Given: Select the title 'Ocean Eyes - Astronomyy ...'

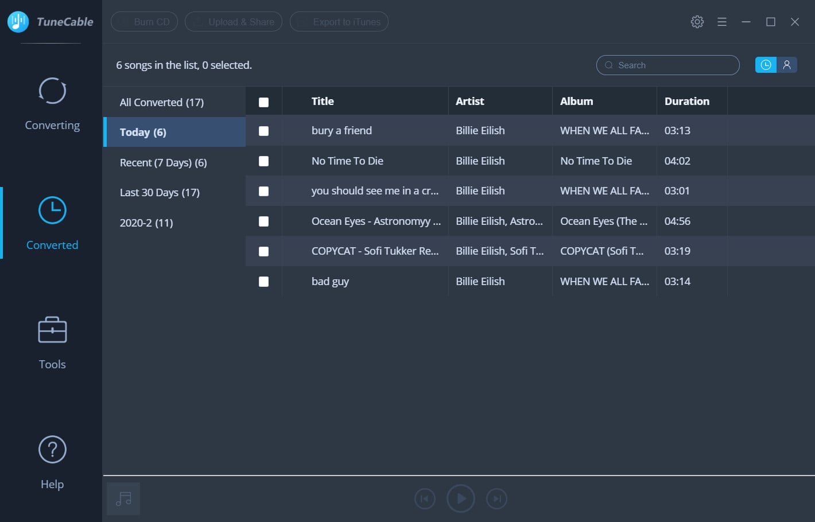Looking at the screenshot, I should pyautogui.click(x=376, y=221).
